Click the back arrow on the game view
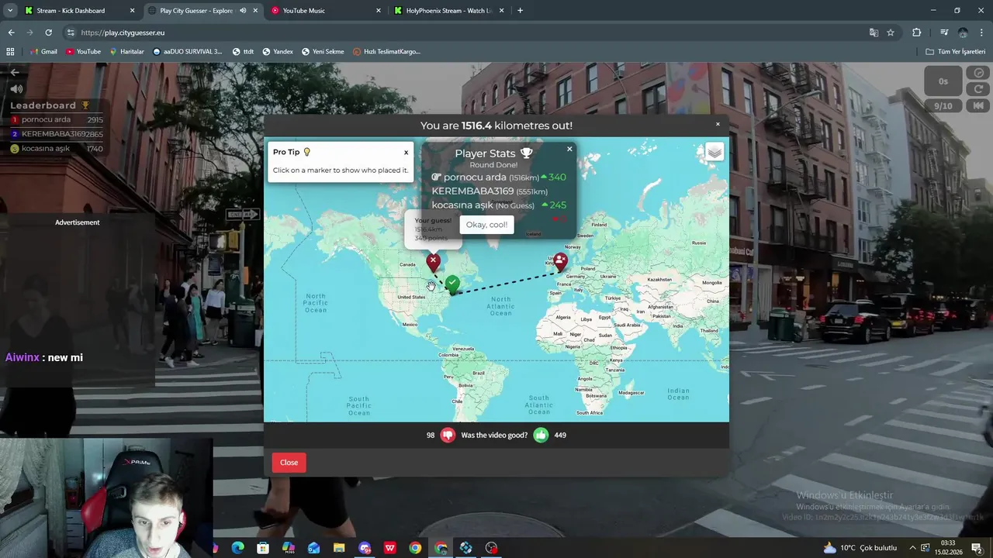Viewport: 993px width, 558px height. (x=14, y=72)
